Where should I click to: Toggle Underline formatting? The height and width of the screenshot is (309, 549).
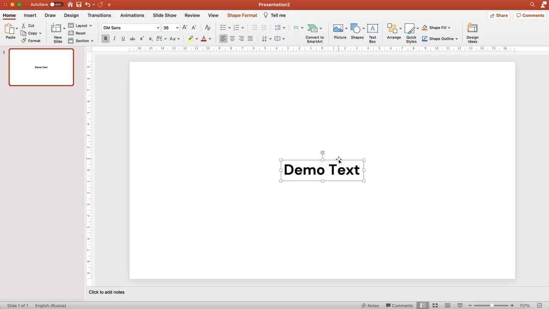tap(123, 39)
